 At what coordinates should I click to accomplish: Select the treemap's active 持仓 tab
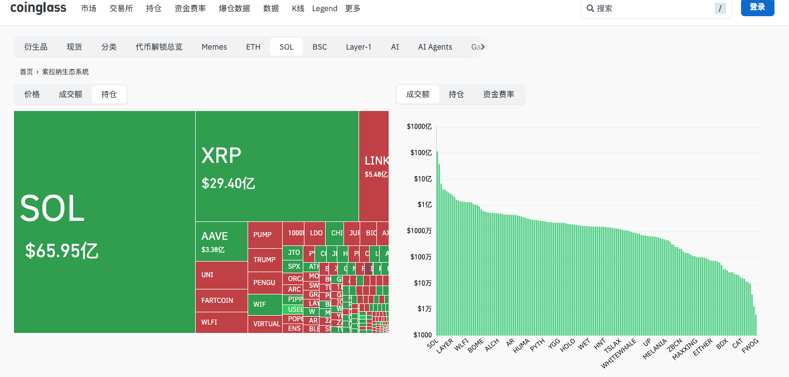109,94
